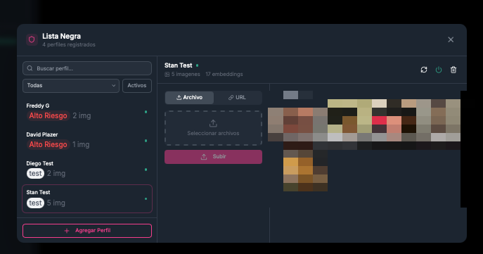Click the Seleccionar archivos drop area
This screenshot has width=483, height=254.
[213, 128]
